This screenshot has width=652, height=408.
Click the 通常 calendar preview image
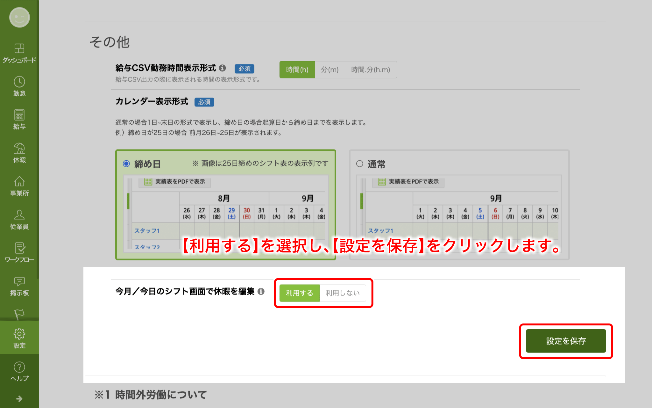(x=459, y=214)
